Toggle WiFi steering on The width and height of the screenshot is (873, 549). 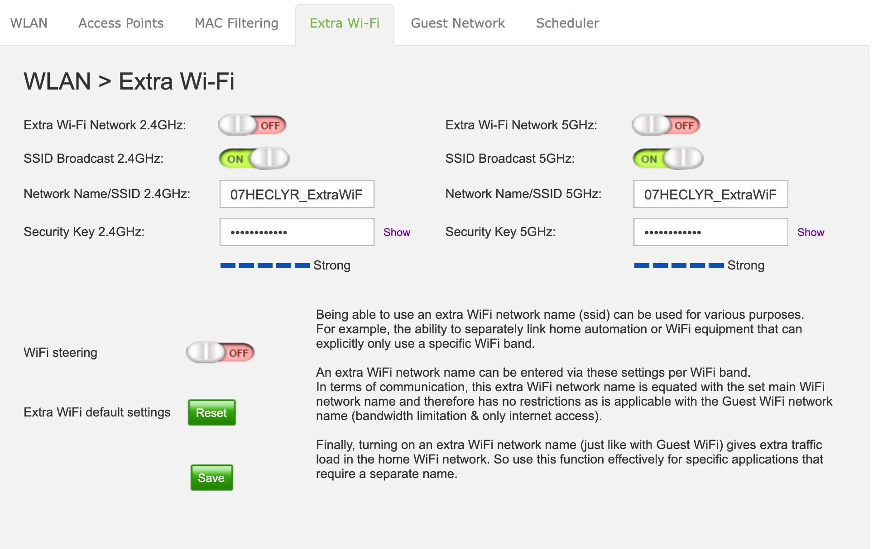(x=220, y=353)
